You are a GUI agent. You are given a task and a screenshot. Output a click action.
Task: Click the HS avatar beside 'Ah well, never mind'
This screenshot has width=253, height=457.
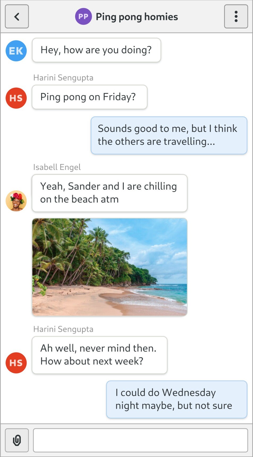(16, 363)
